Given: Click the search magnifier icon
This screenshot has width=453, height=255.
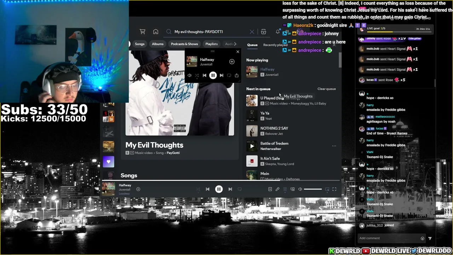Looking at the screenshot, I should point(169,32).
